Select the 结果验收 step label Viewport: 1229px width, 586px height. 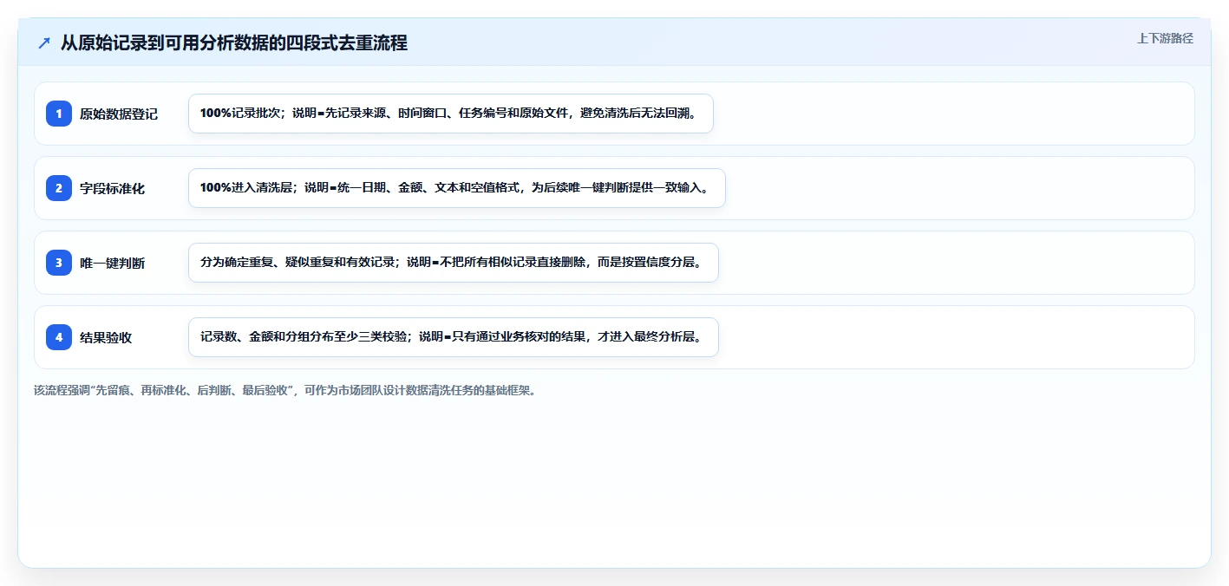[106, 337]
